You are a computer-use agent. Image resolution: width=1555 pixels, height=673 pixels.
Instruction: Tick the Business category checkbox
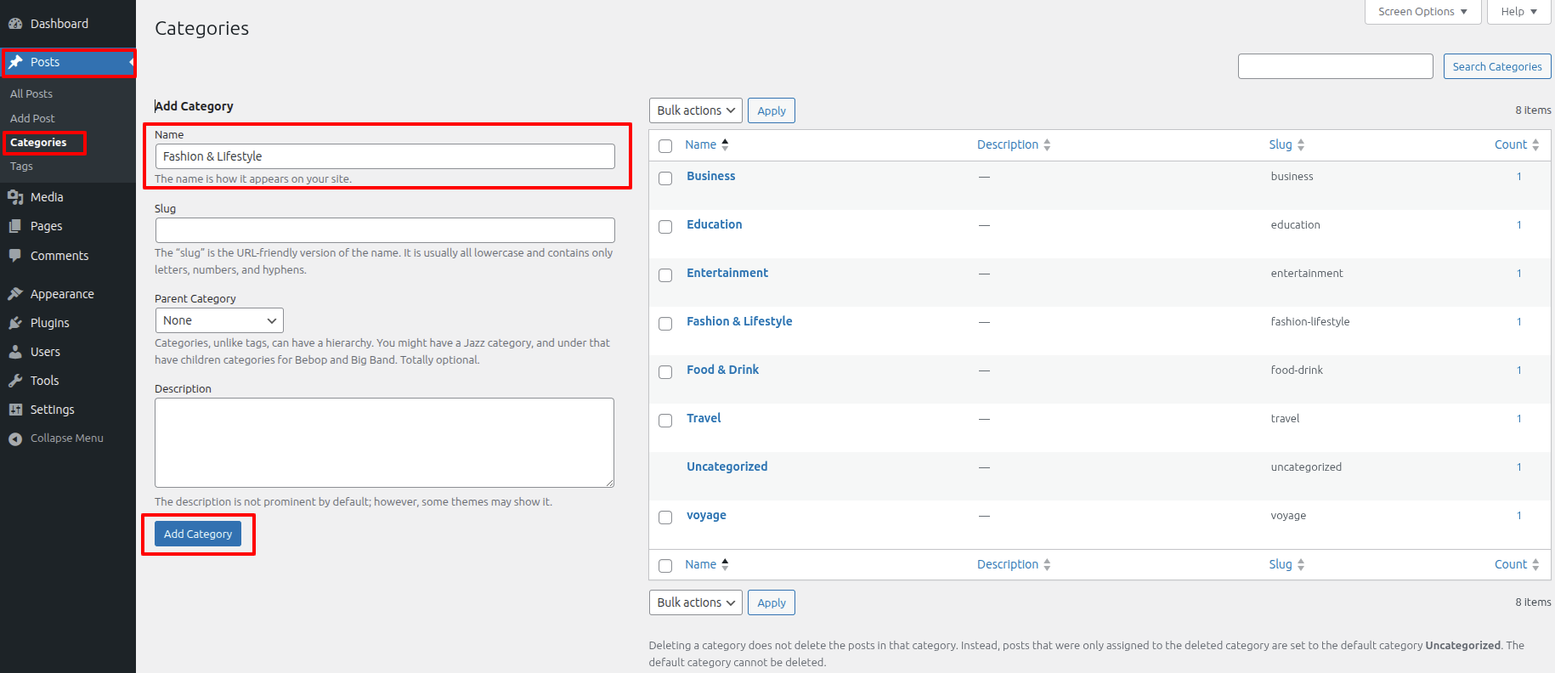point(665,178)
